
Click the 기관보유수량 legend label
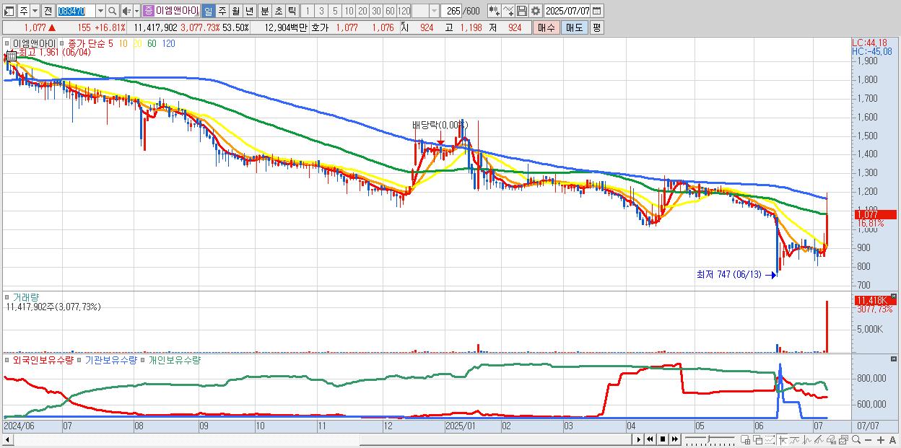(111, 360)
